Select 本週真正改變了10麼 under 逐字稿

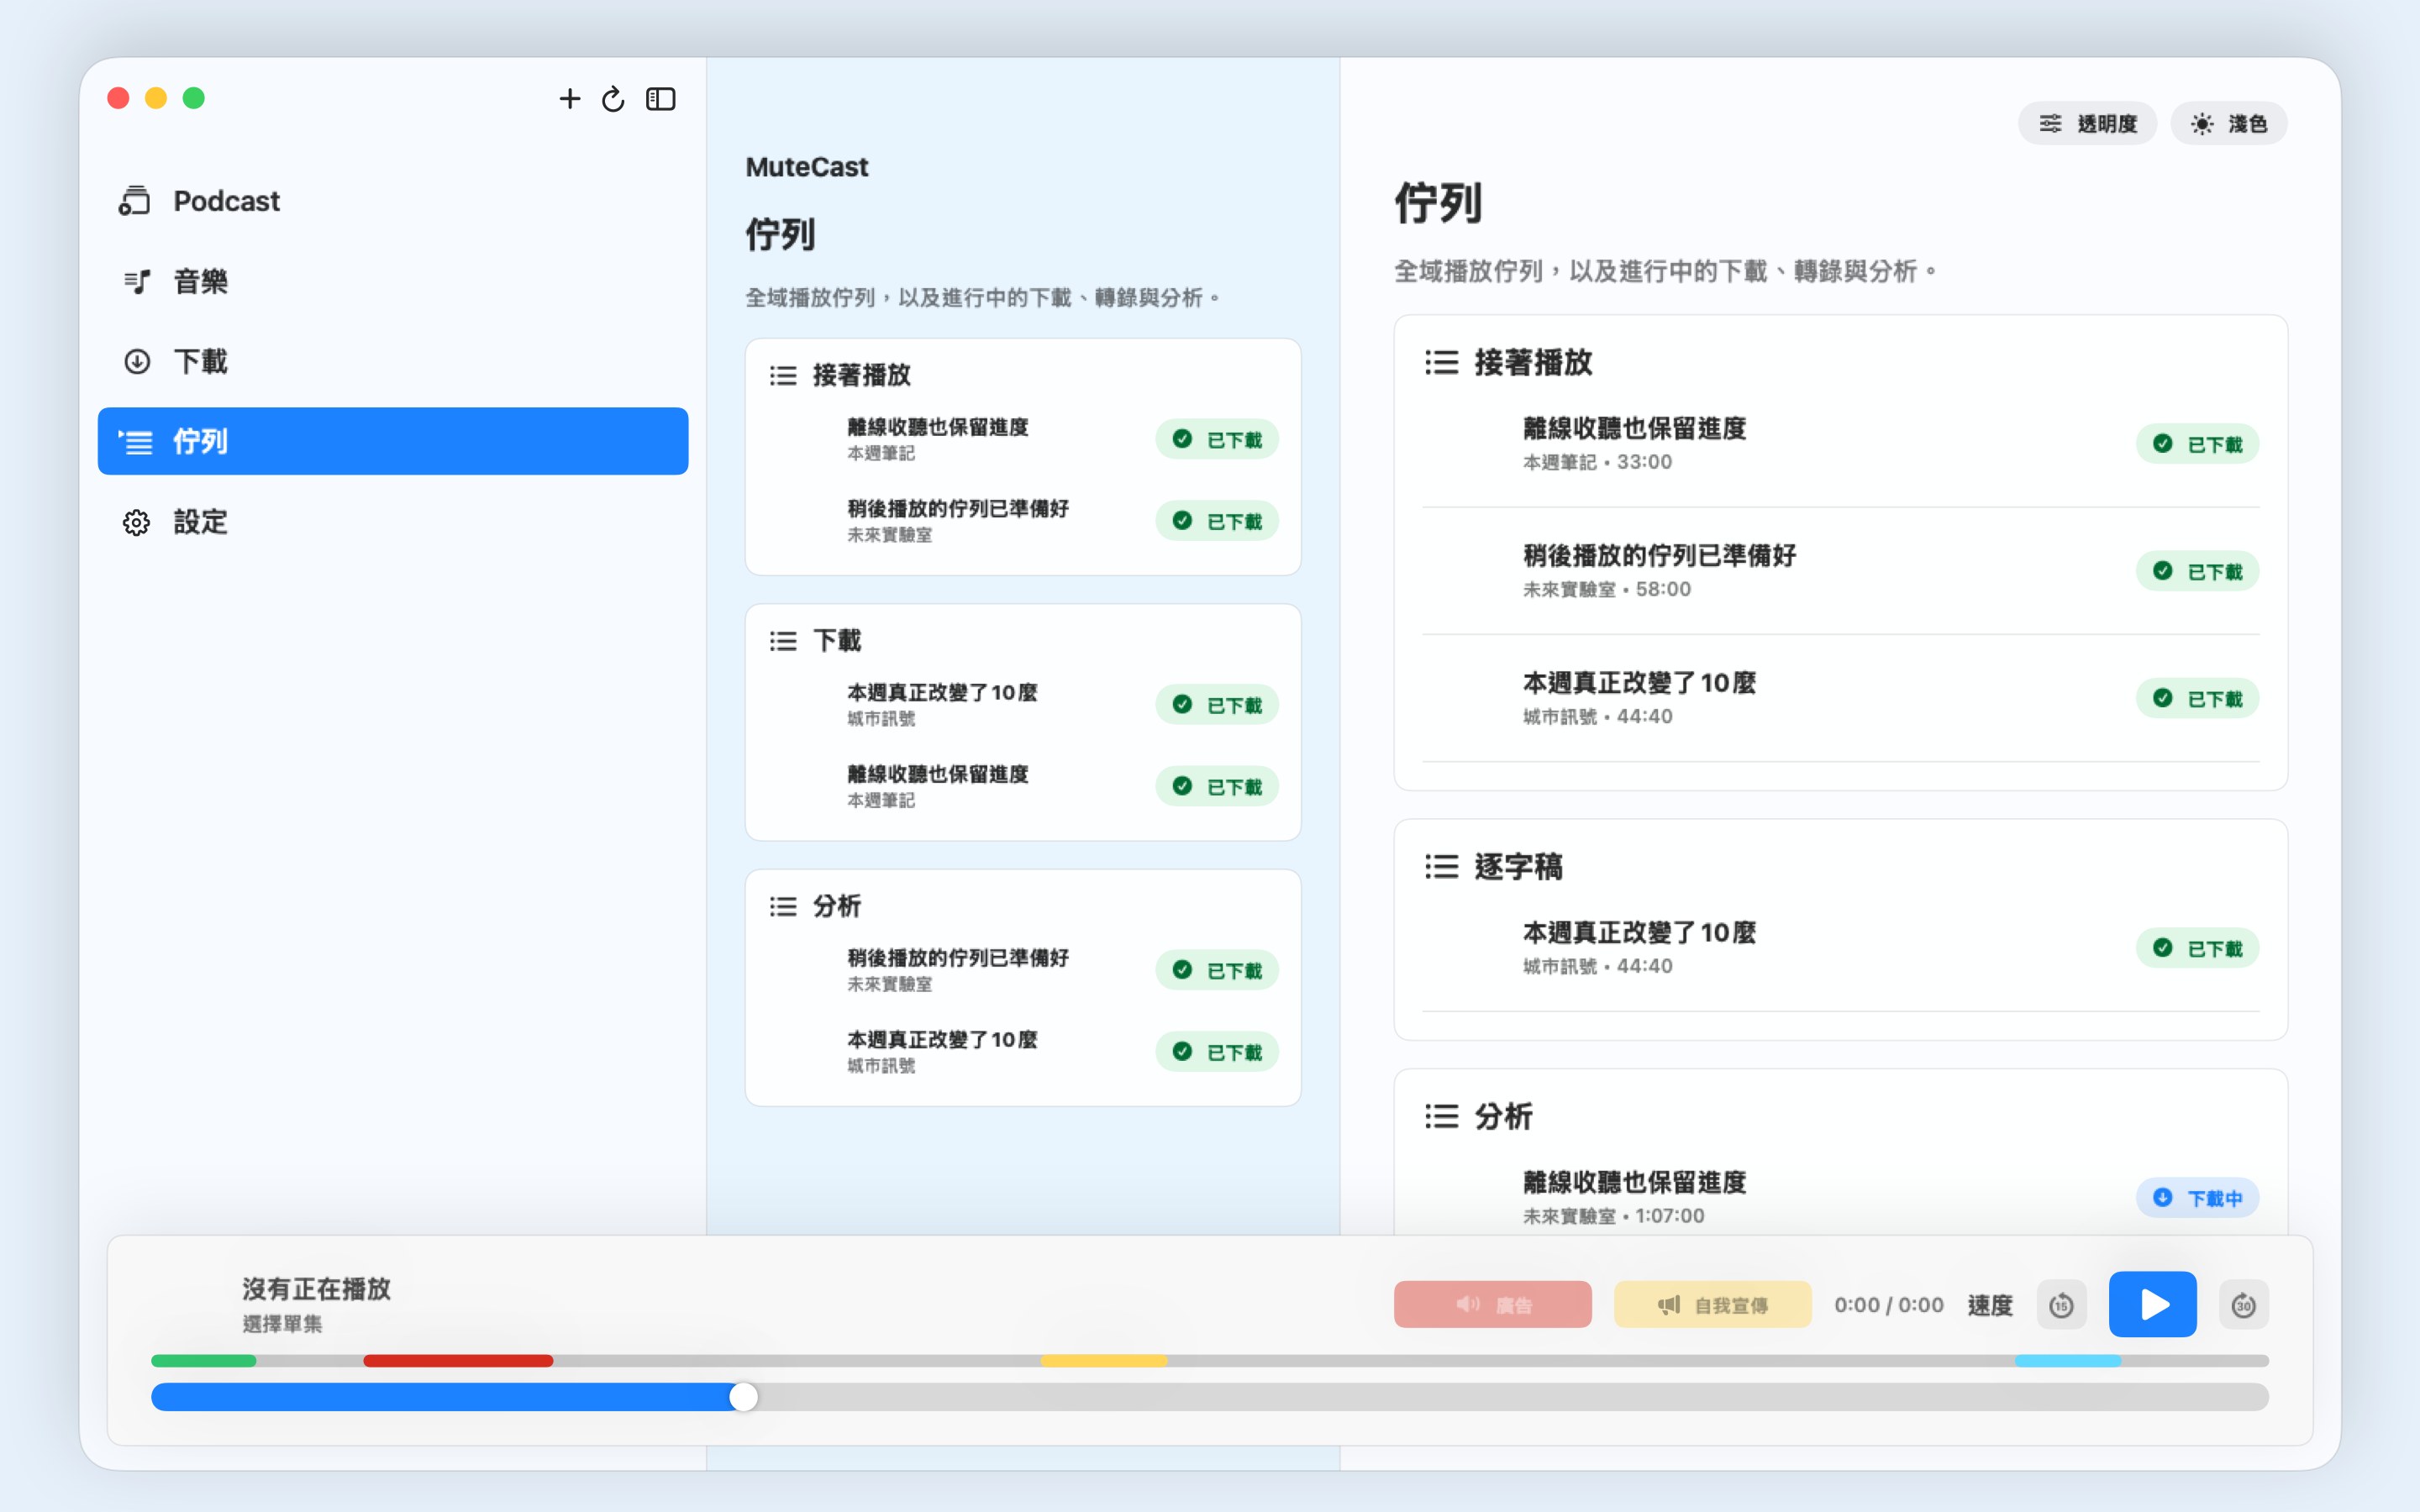point(1840,948)
